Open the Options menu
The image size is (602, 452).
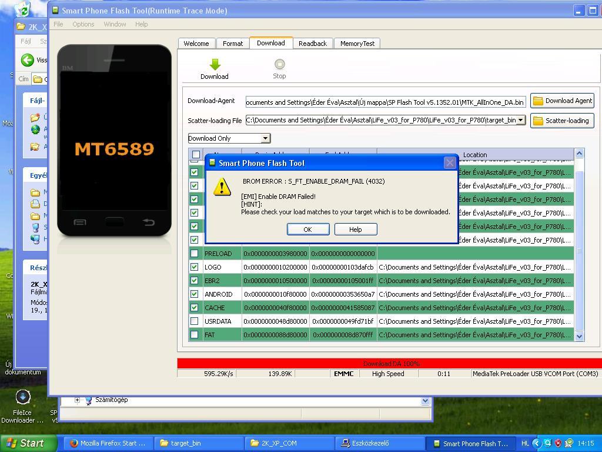coord(83,24)
